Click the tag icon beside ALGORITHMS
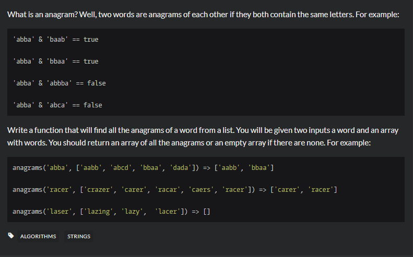Screen dimensions: 413x257 pyautogui.click(x=11, y=236)
